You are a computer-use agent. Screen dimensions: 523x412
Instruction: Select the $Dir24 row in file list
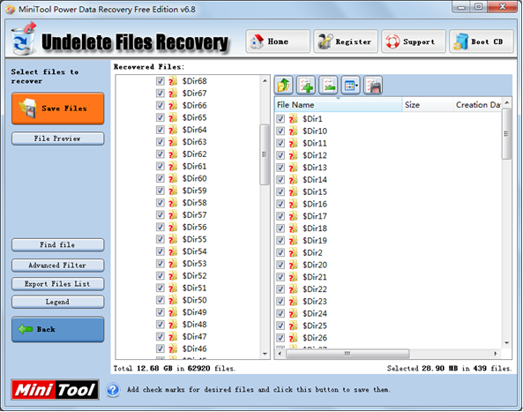[x=388, y=313]
